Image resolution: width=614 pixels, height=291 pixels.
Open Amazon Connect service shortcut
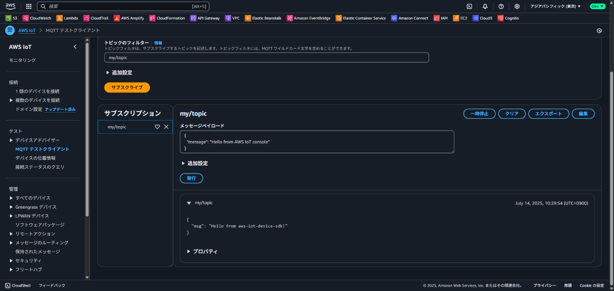(410, 18)
